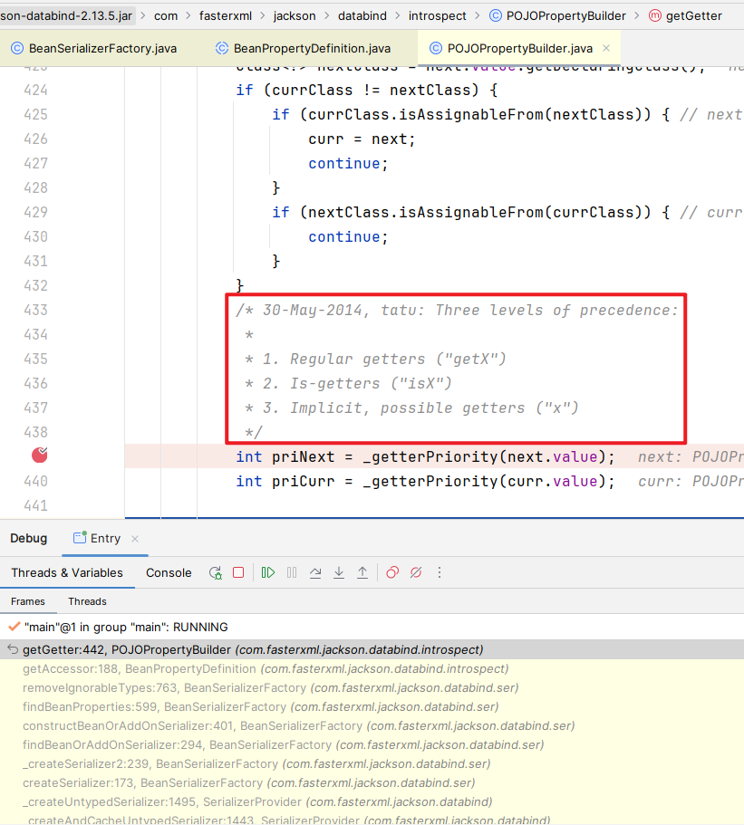Viewport: 744px width, 825px height.
Task: Toggle Mute Breakpoints
Action: pos(416,572)
